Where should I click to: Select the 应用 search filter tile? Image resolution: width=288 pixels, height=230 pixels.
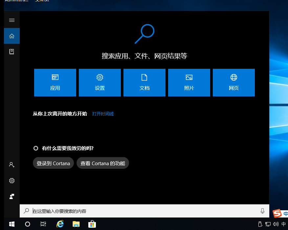coord(55,83)
